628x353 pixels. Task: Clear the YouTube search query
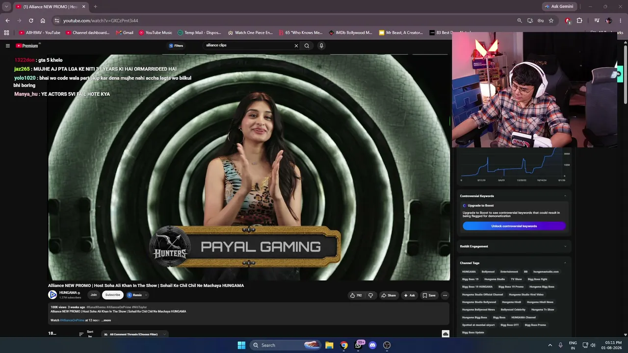[296, 46]
